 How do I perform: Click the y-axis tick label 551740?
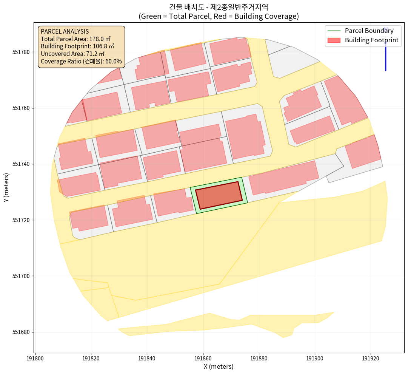[21, 164]
